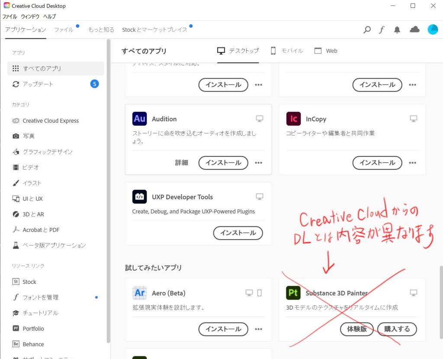Click the UXP Developer Tools icon
Viewport: 443px width, 359px height.
click(140, 197)
